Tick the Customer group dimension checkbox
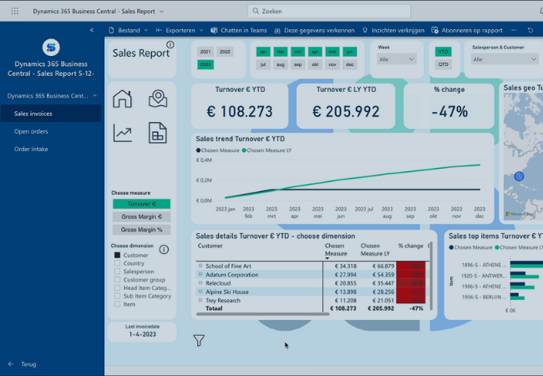This screenshot has height=376, width=543. 118,279
